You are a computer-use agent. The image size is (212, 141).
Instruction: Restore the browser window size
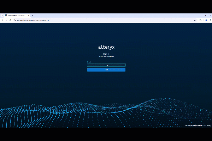click(x=205, y=16)
